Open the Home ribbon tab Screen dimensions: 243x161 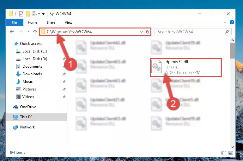click(33, 22)
